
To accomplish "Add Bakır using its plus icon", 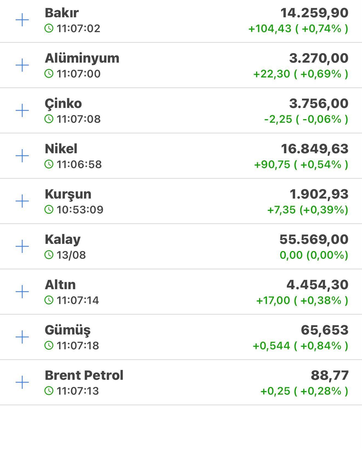I will click(x=22, y=20).
